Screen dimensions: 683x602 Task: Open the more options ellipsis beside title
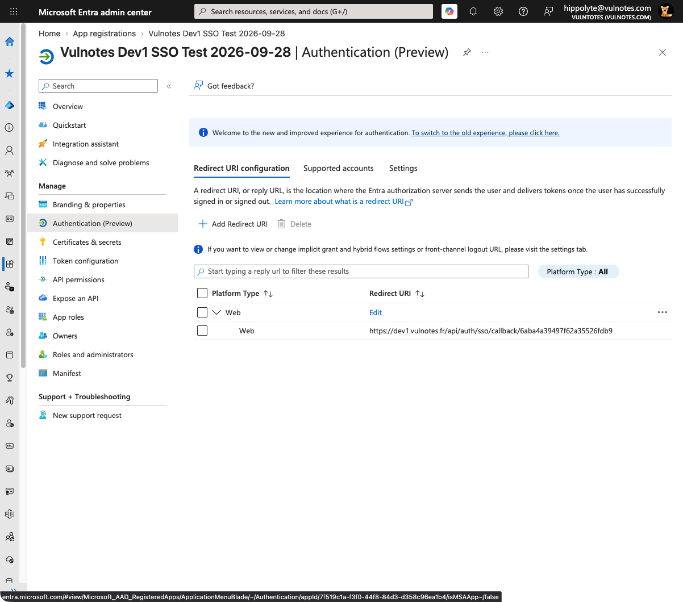point(485,52)
